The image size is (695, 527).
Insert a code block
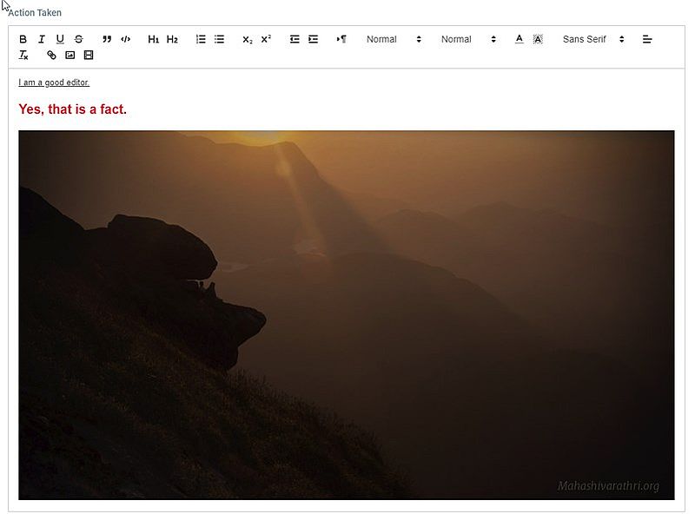[124, 39]
